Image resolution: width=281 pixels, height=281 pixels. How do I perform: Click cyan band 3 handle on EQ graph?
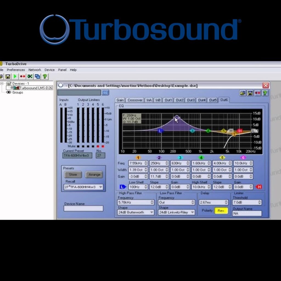pos(192,131)
